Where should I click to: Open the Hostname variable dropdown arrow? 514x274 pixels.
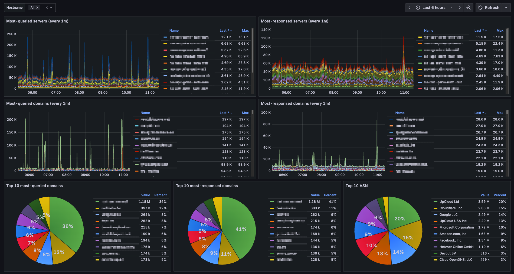pos(51,8)
